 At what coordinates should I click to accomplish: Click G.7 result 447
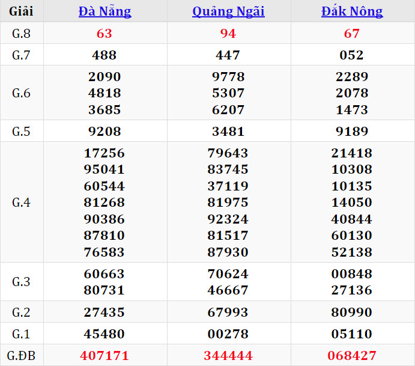point(228,55)
